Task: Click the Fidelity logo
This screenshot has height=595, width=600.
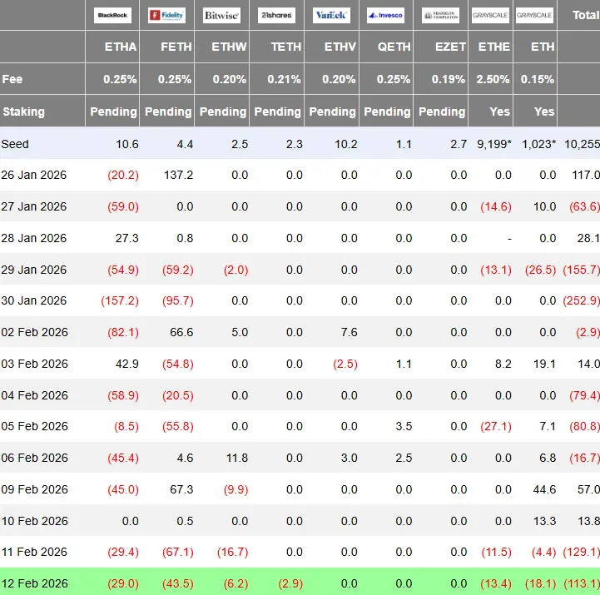Action: pyautogui.click(x=166, y=15)
